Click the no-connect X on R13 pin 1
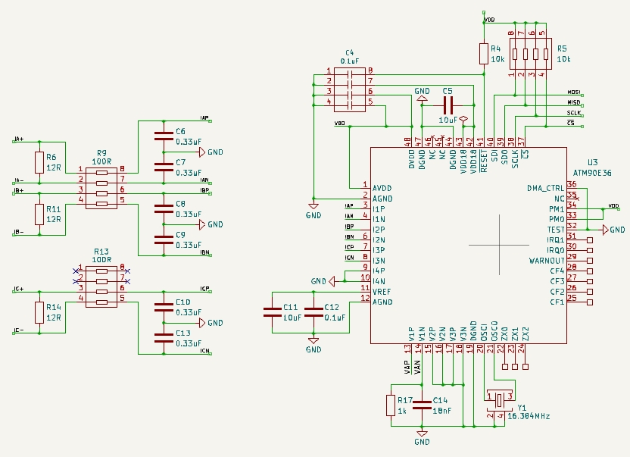 tap(75, 271)
